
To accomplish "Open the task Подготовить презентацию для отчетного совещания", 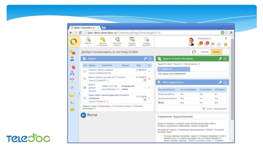I will tap(109, 97).
